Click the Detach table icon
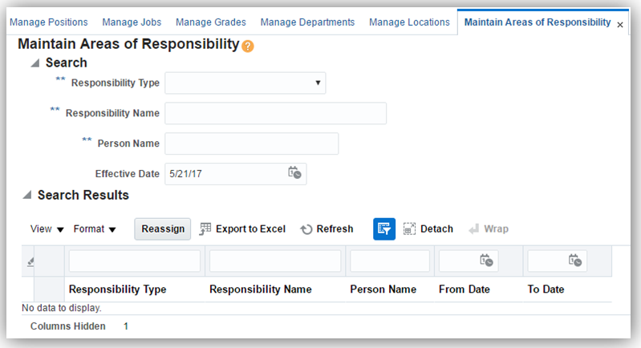 click(x=409, y=229)
